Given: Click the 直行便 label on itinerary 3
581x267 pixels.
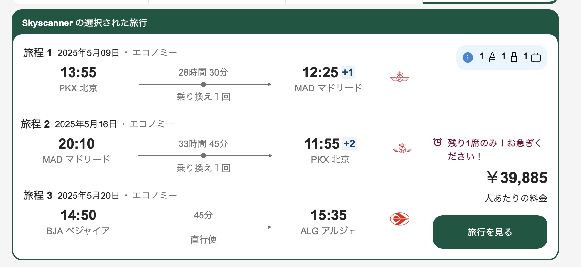Looking at the screenshot, I should click(203, 239).
